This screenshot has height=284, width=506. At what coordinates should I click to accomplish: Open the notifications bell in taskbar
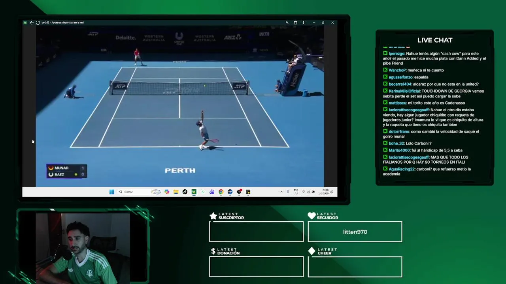coord(332,192)
